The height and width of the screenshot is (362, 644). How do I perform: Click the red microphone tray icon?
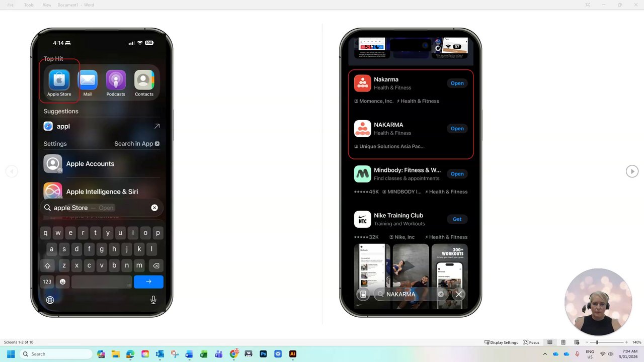(x=577, y=354)
